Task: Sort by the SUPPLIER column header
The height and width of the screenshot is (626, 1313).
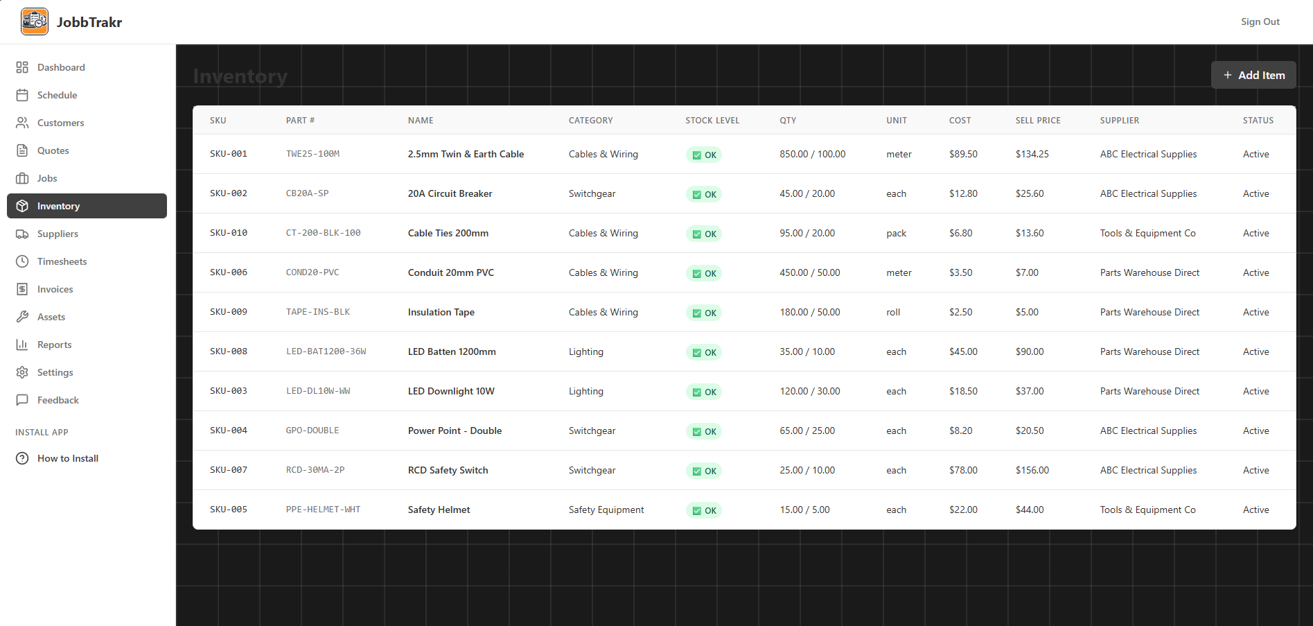Action: [1120, 120]
